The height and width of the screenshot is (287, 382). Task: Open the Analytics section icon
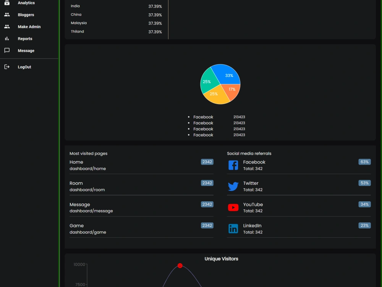6,2
